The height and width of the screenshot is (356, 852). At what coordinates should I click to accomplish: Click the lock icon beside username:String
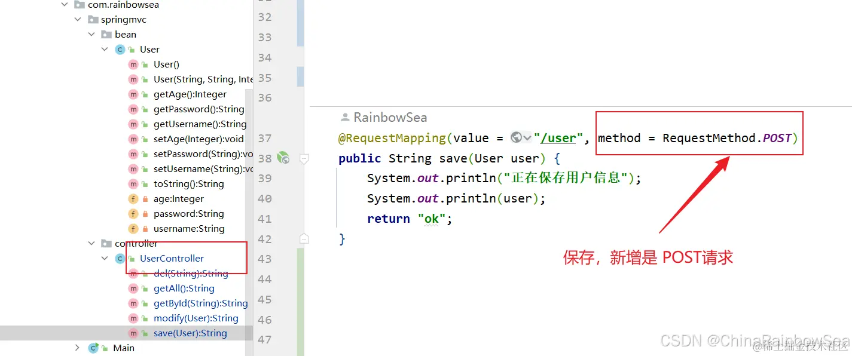pos(145,229)
